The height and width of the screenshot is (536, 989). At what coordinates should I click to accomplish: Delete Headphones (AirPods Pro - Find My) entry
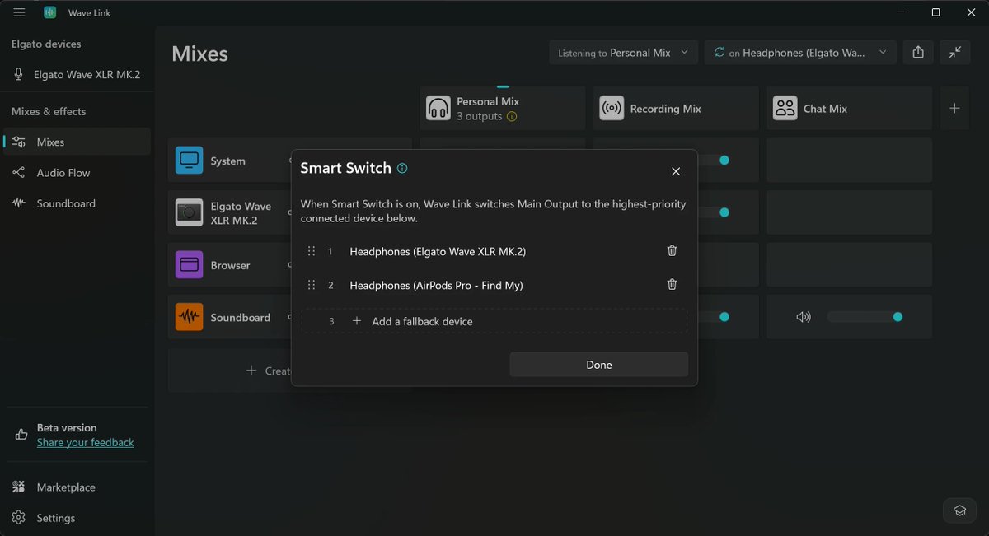[672, 285]
